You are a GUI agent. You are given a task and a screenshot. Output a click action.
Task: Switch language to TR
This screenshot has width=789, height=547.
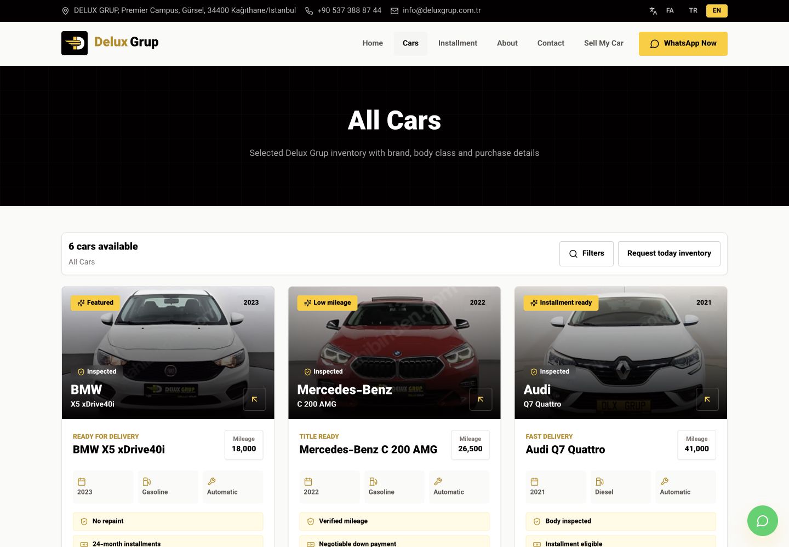693,11
